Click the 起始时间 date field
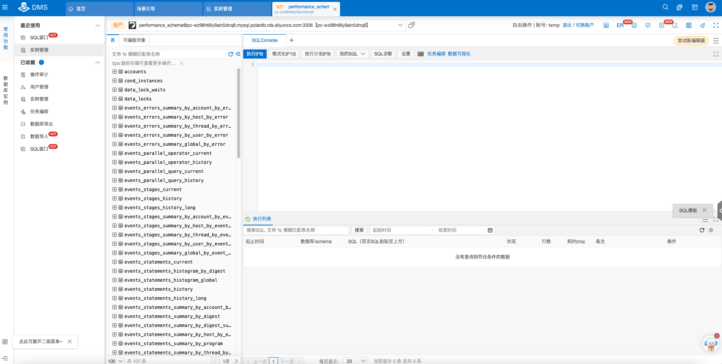Screen dimensions: 722x364 399,230
